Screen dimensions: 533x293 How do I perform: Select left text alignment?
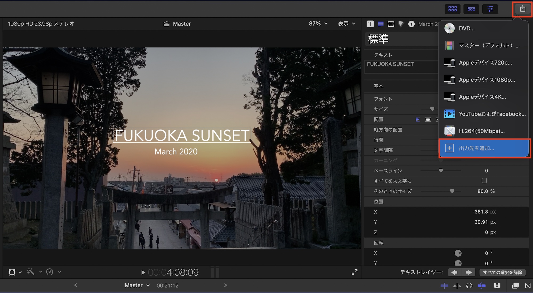pos(418,120)
